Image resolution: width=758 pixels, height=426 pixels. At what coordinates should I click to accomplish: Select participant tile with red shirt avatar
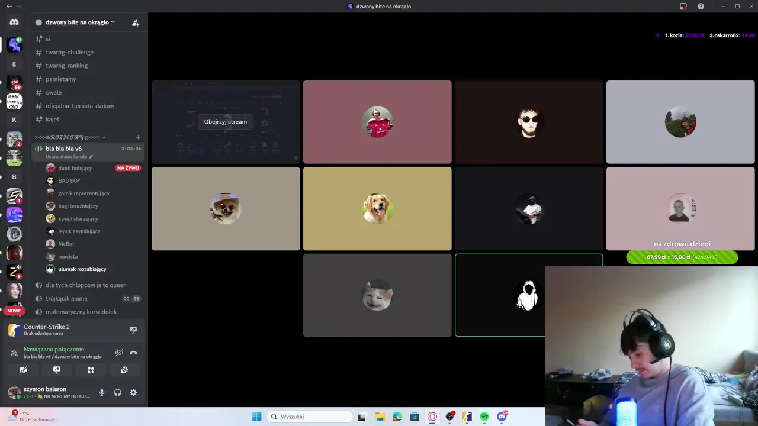click(377, 122)
